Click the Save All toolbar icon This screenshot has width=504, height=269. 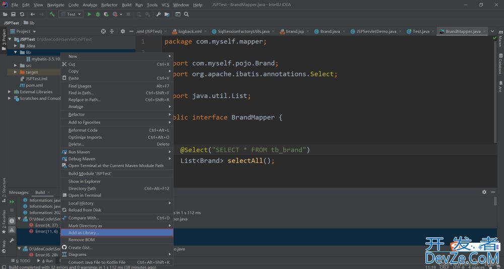14,14
